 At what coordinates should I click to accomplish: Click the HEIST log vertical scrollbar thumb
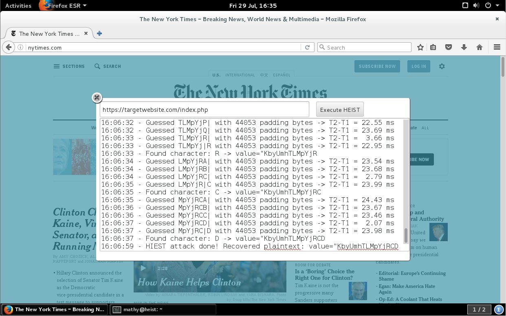(x=406, y=235)
